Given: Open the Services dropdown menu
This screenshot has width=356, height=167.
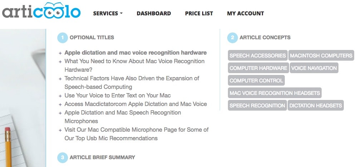Looking at the screenshot, I should tap(108, 13).
